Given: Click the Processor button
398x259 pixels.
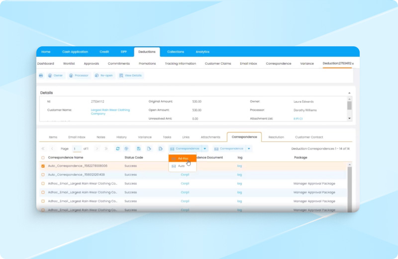Looking at the screenshot, I should [x=79, y=76].
